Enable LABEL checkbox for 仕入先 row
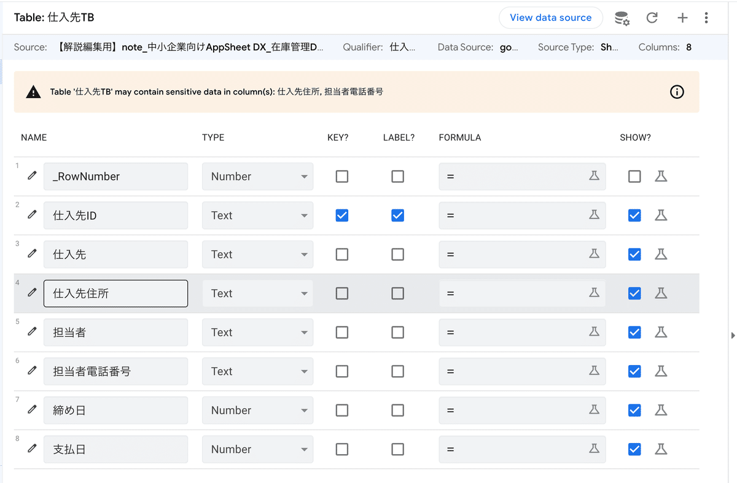This screenshot has width=737, height=483. coord(398,254)
